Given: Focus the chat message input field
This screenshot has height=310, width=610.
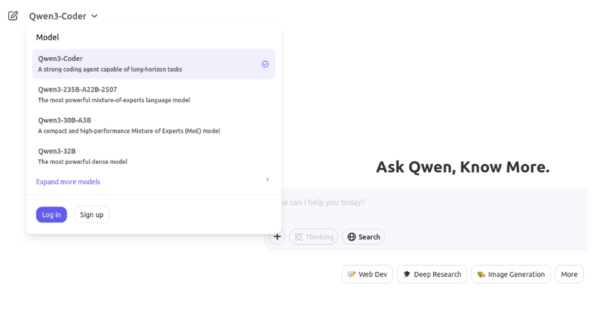Looking at the screenshot, I should click(x=434, y=203).
